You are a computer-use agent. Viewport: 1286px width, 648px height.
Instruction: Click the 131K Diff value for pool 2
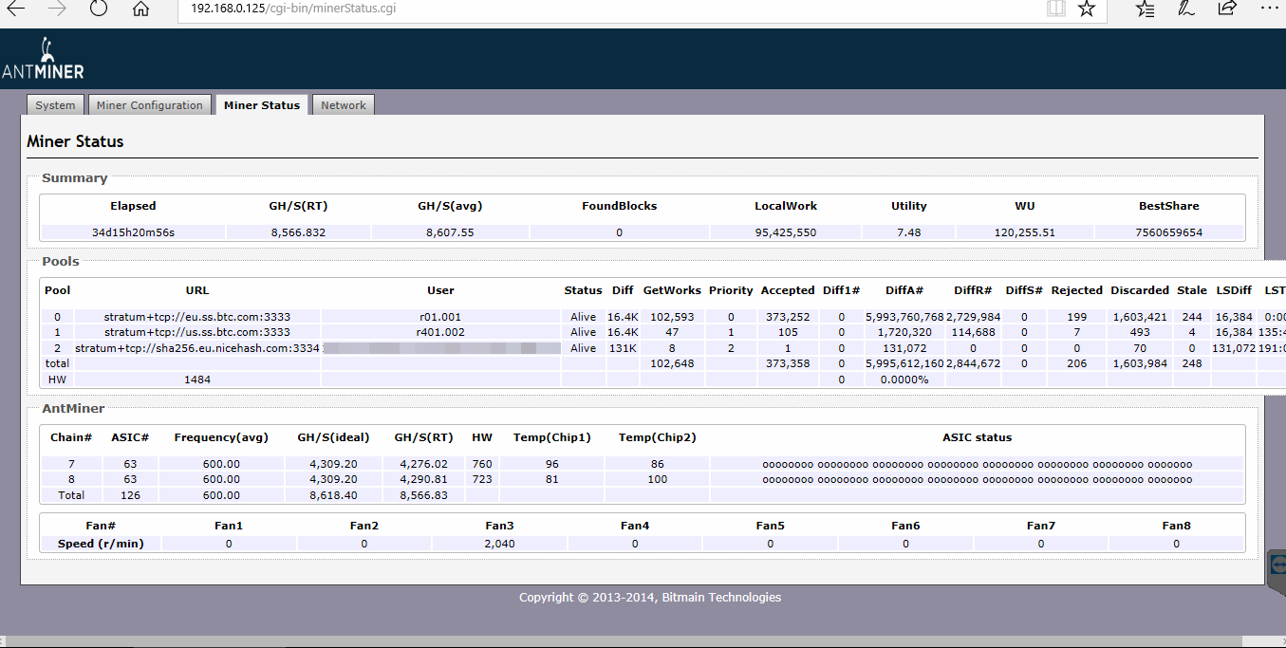(622, 348)
